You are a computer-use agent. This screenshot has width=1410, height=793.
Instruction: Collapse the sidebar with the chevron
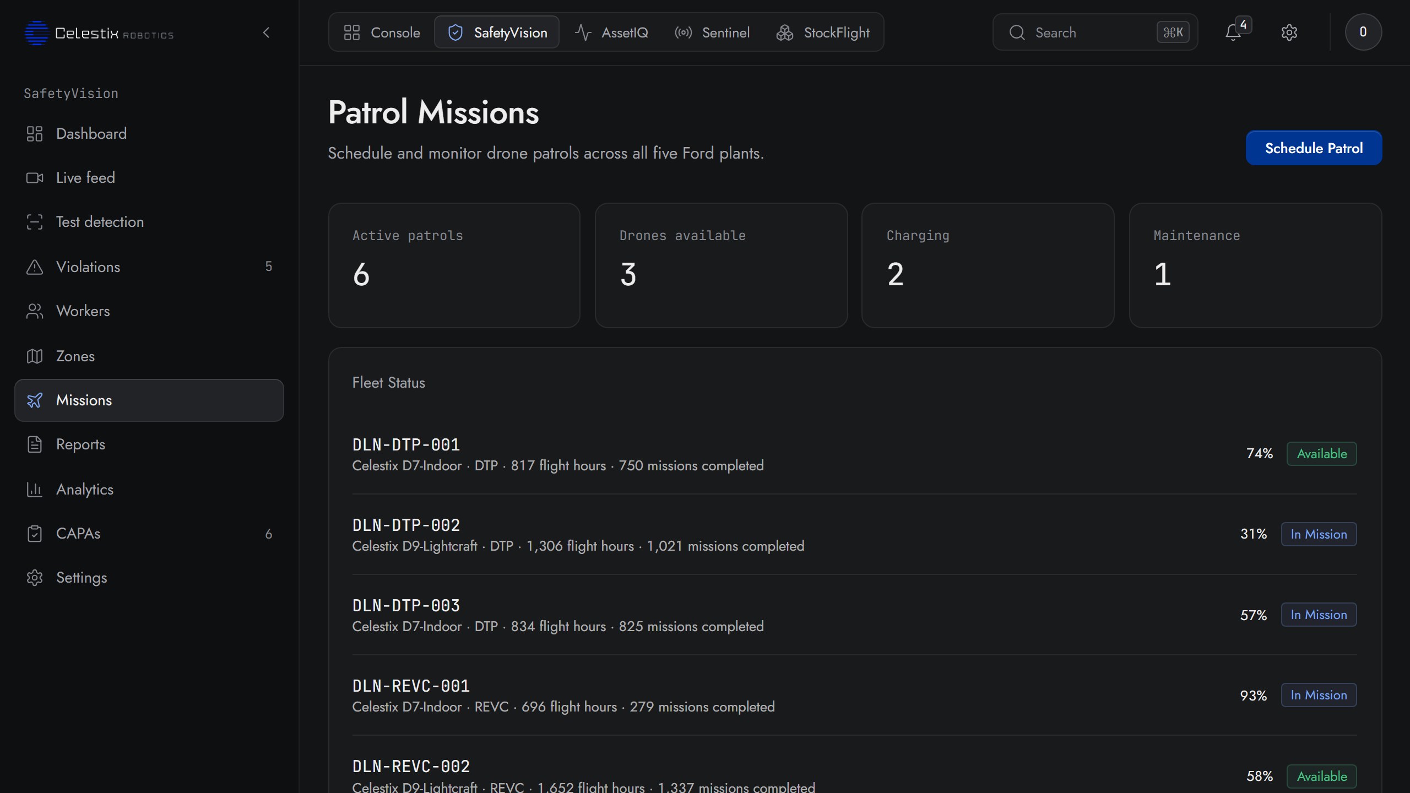[x=267, y=33]
